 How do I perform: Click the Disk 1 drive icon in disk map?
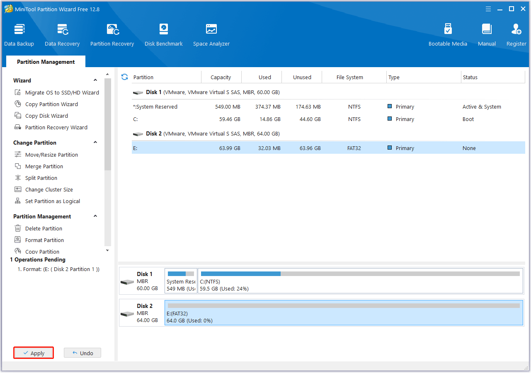[127, 282]
